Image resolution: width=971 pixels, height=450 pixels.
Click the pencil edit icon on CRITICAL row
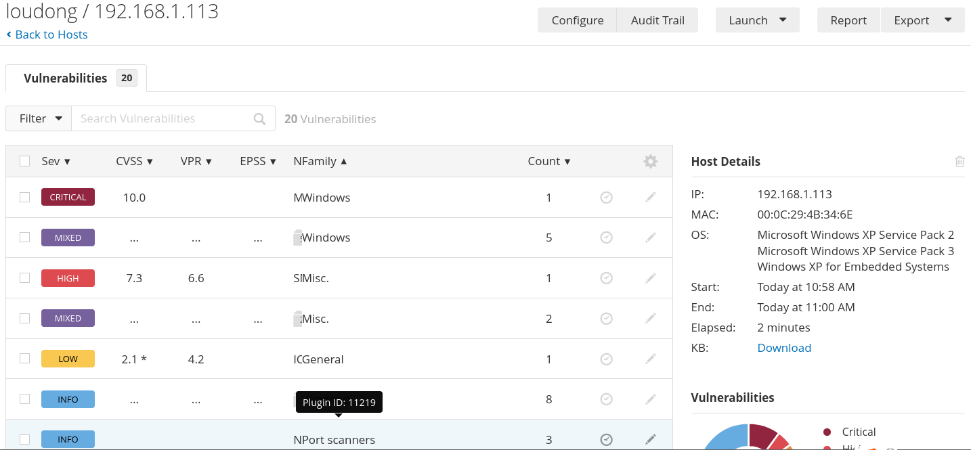point(650,198)
